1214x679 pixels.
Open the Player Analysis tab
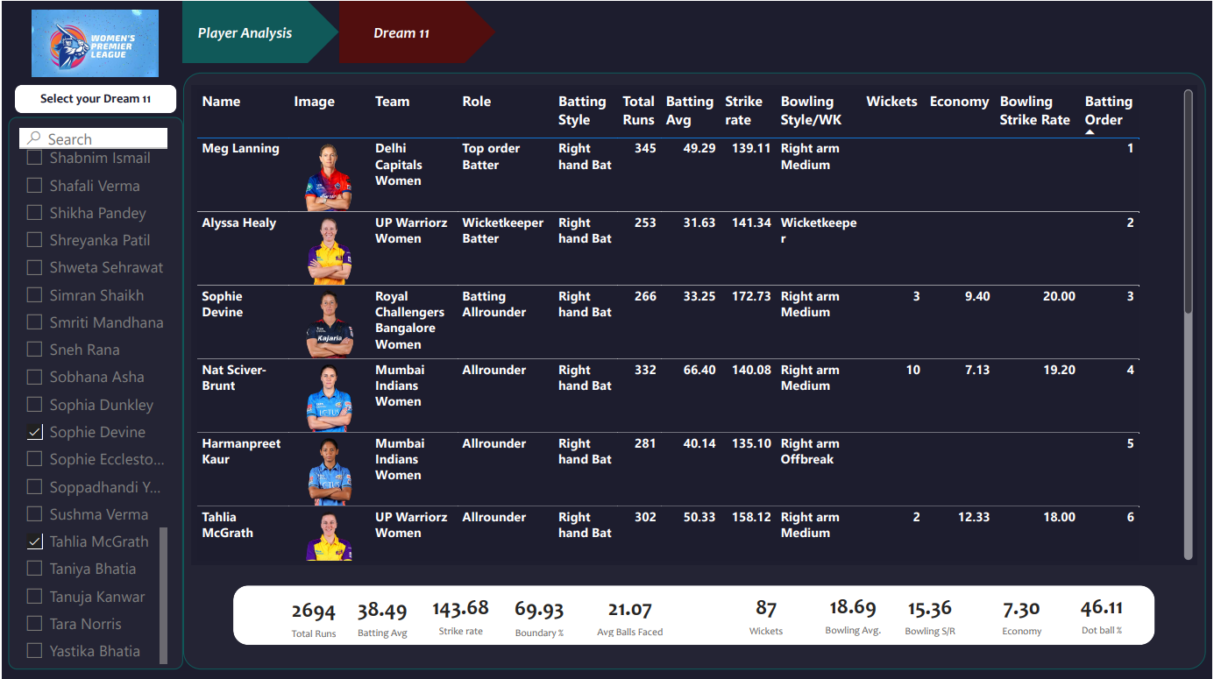pos(259,32)
